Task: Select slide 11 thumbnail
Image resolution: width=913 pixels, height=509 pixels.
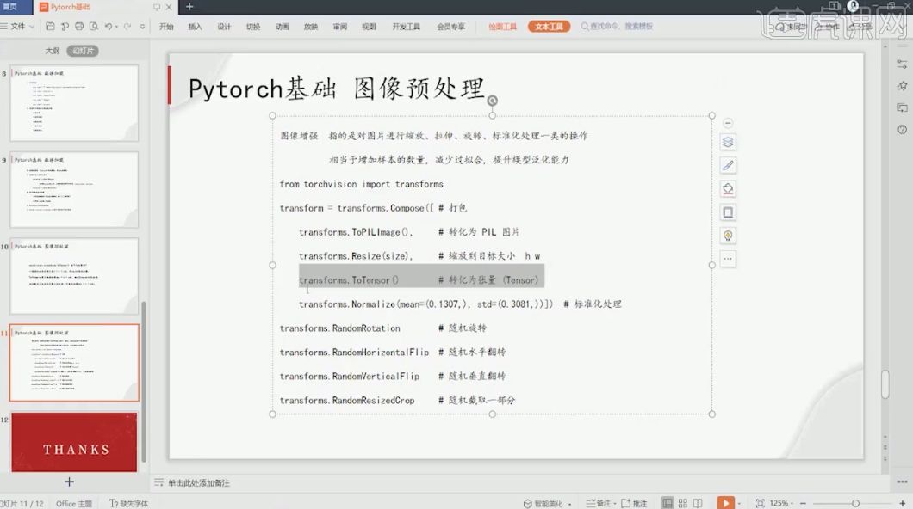Action: (75, 363)
